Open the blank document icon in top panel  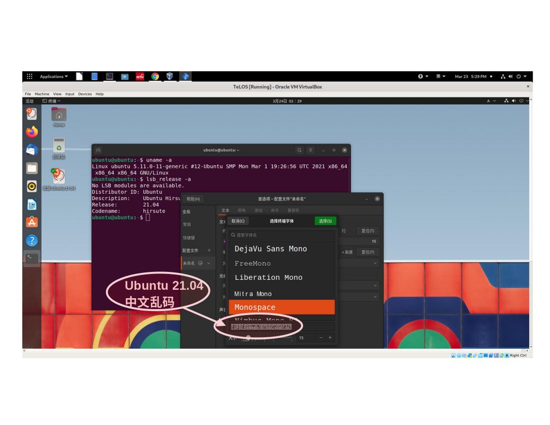pyautogui.click(x=79, y=76)
